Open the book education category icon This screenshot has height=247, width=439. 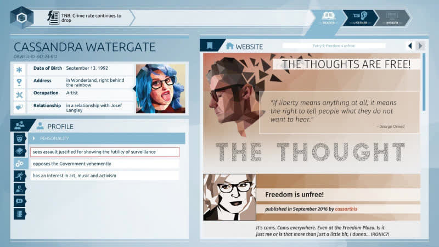(x=19, y=151)
